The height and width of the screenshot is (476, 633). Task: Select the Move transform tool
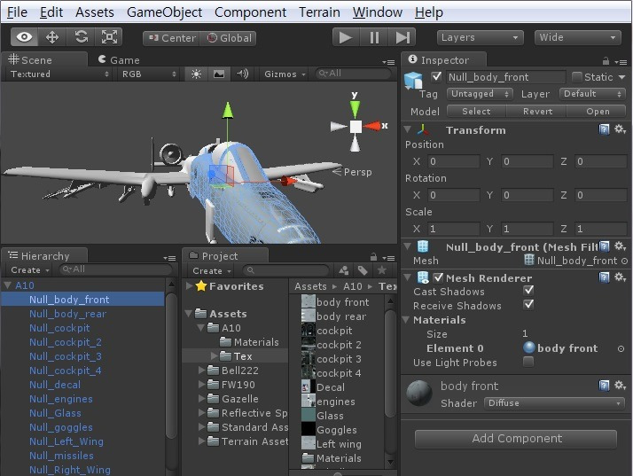tap(52, 37)
